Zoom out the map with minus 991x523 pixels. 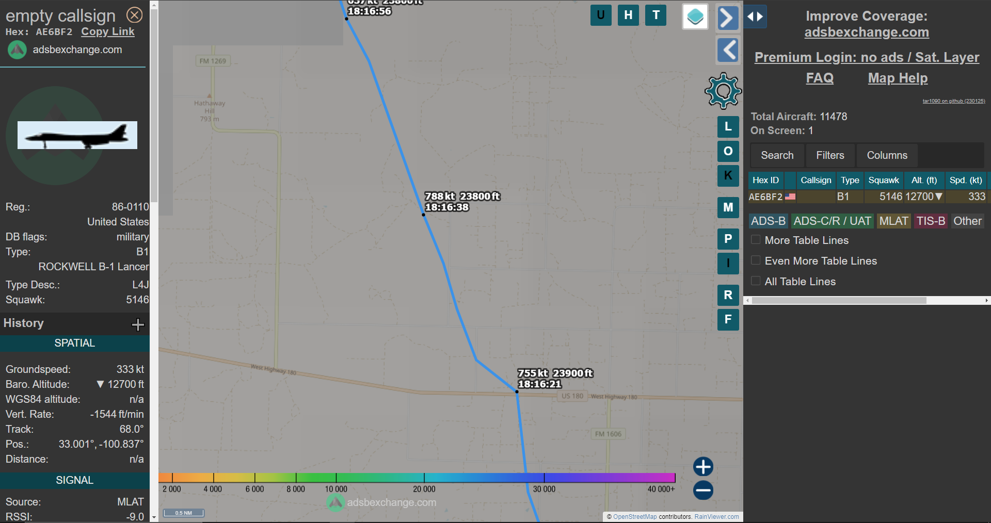[x=703, y=490]
